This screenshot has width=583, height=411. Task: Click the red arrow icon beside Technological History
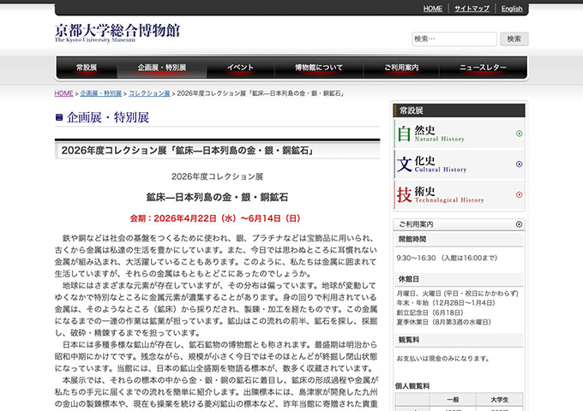coord(519,194)
